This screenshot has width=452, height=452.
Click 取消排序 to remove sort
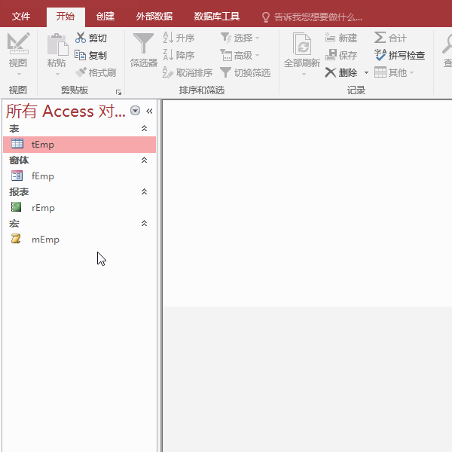188,72
